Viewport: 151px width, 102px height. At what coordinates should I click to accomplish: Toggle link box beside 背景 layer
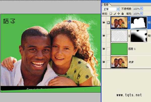tap(108, 62)
